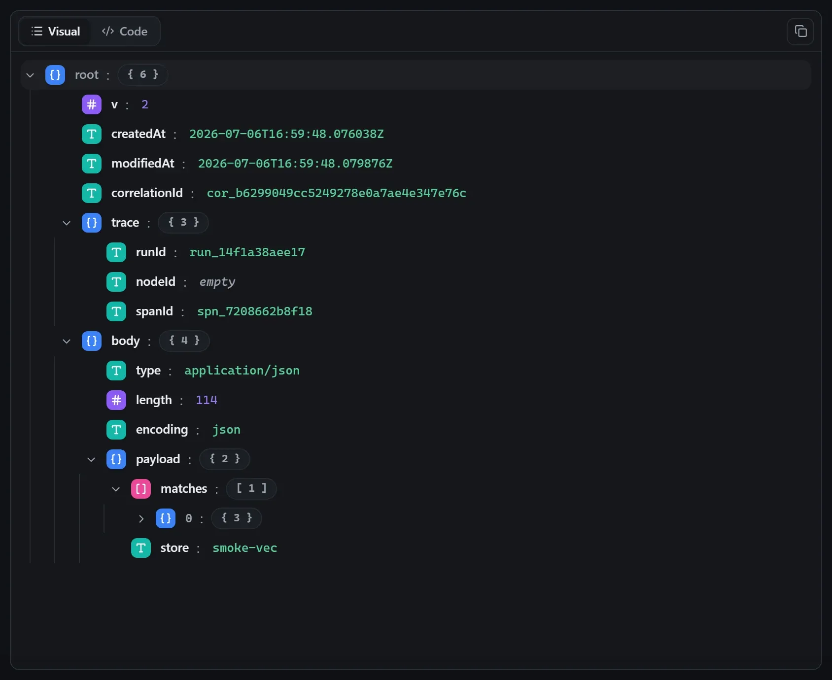The width and height of the screenshot is (832, 680).
Task: Click the array index 0 label
Action: coord(189,518)
